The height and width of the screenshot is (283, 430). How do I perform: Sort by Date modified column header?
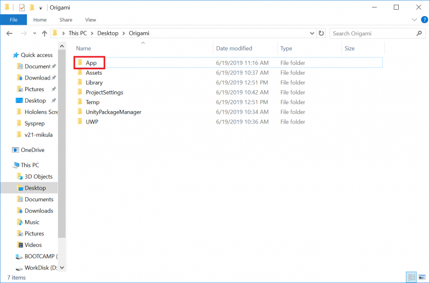pyautogui.click(x=234, y=48)
